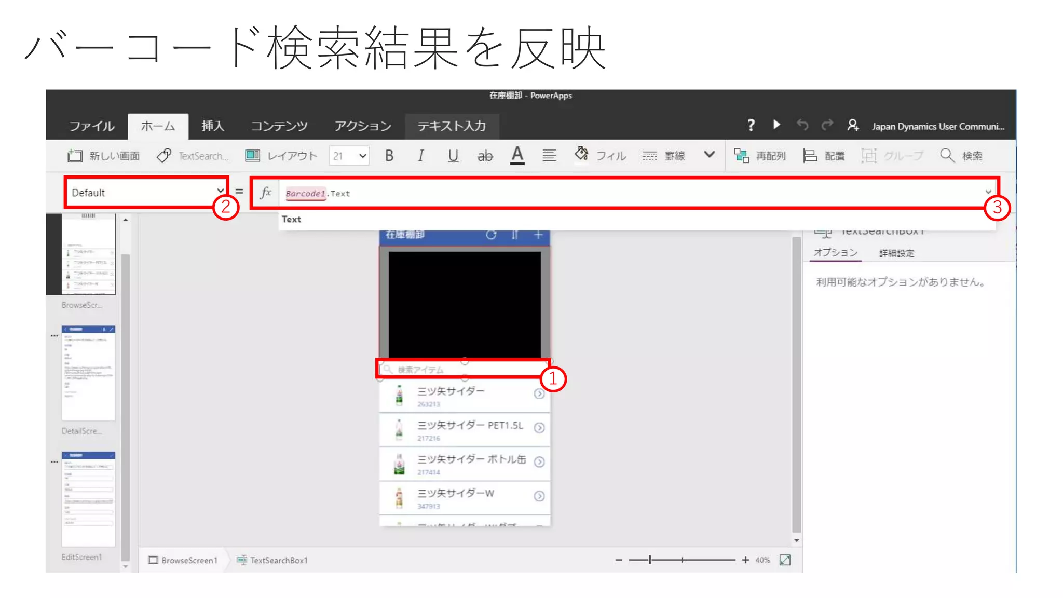1063x598 pixels.
Task: Open the コンテンツ tab
Action: pos(279,126)
